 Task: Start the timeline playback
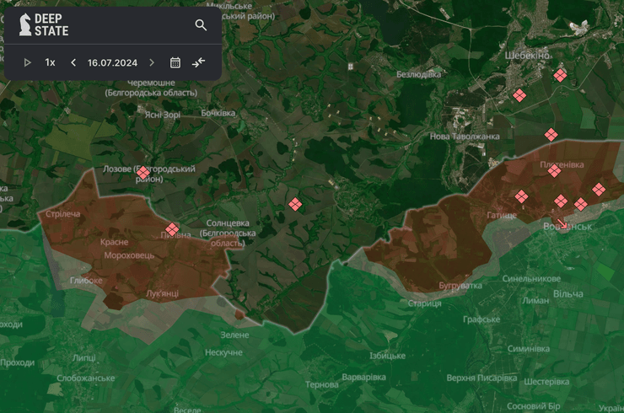coord(28,62)
